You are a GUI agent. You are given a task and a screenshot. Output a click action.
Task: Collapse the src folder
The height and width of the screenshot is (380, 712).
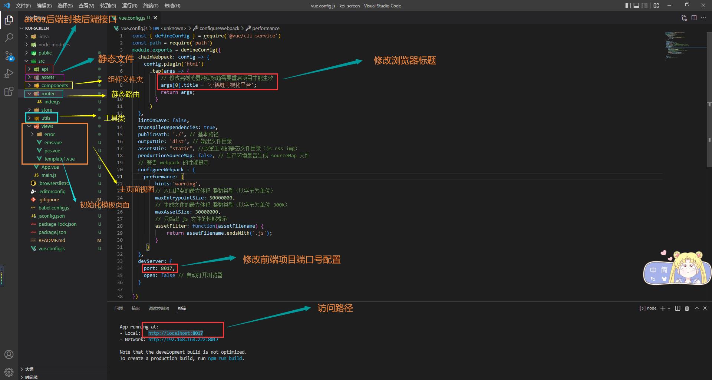pos(63,61)
